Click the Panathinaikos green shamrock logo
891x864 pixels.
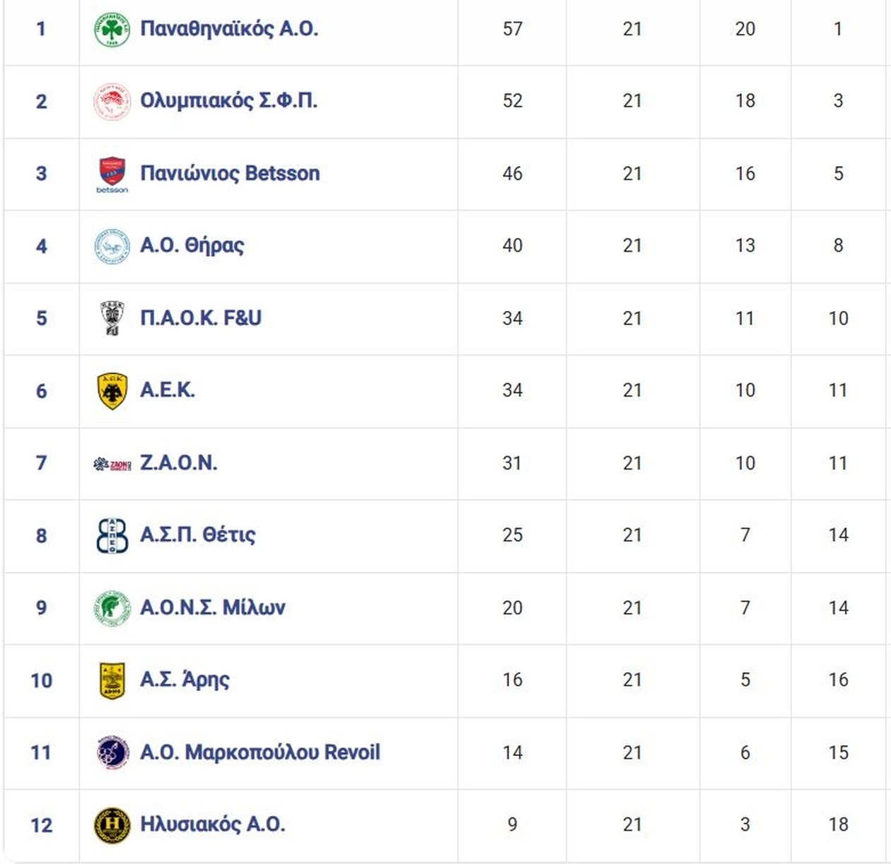tap(112, 30)
